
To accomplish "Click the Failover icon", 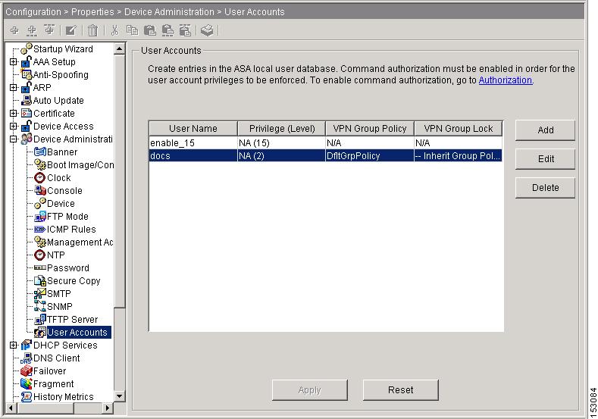I will pos(27,371).
